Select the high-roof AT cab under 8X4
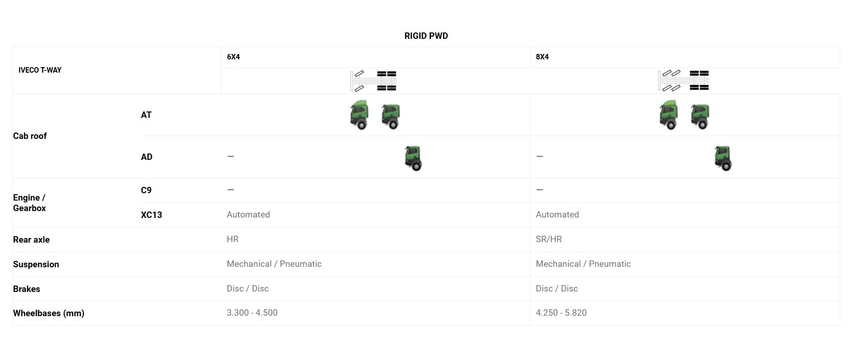Image resolution: width=853 pixels, height=339 pixels. tap(669, 115)
